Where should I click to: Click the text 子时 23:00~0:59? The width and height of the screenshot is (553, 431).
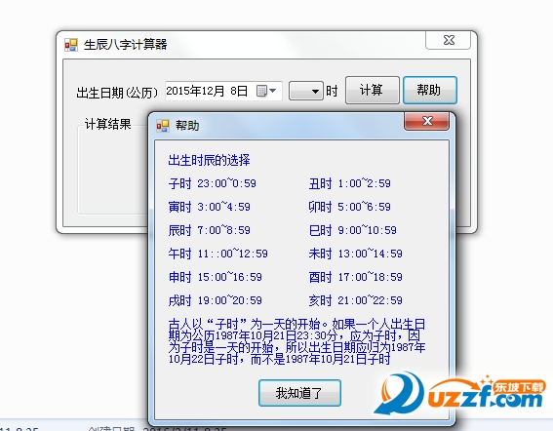(213, 183)
